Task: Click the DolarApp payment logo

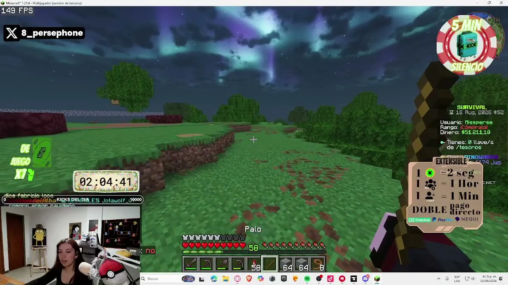Action: (x=419, y=220)
